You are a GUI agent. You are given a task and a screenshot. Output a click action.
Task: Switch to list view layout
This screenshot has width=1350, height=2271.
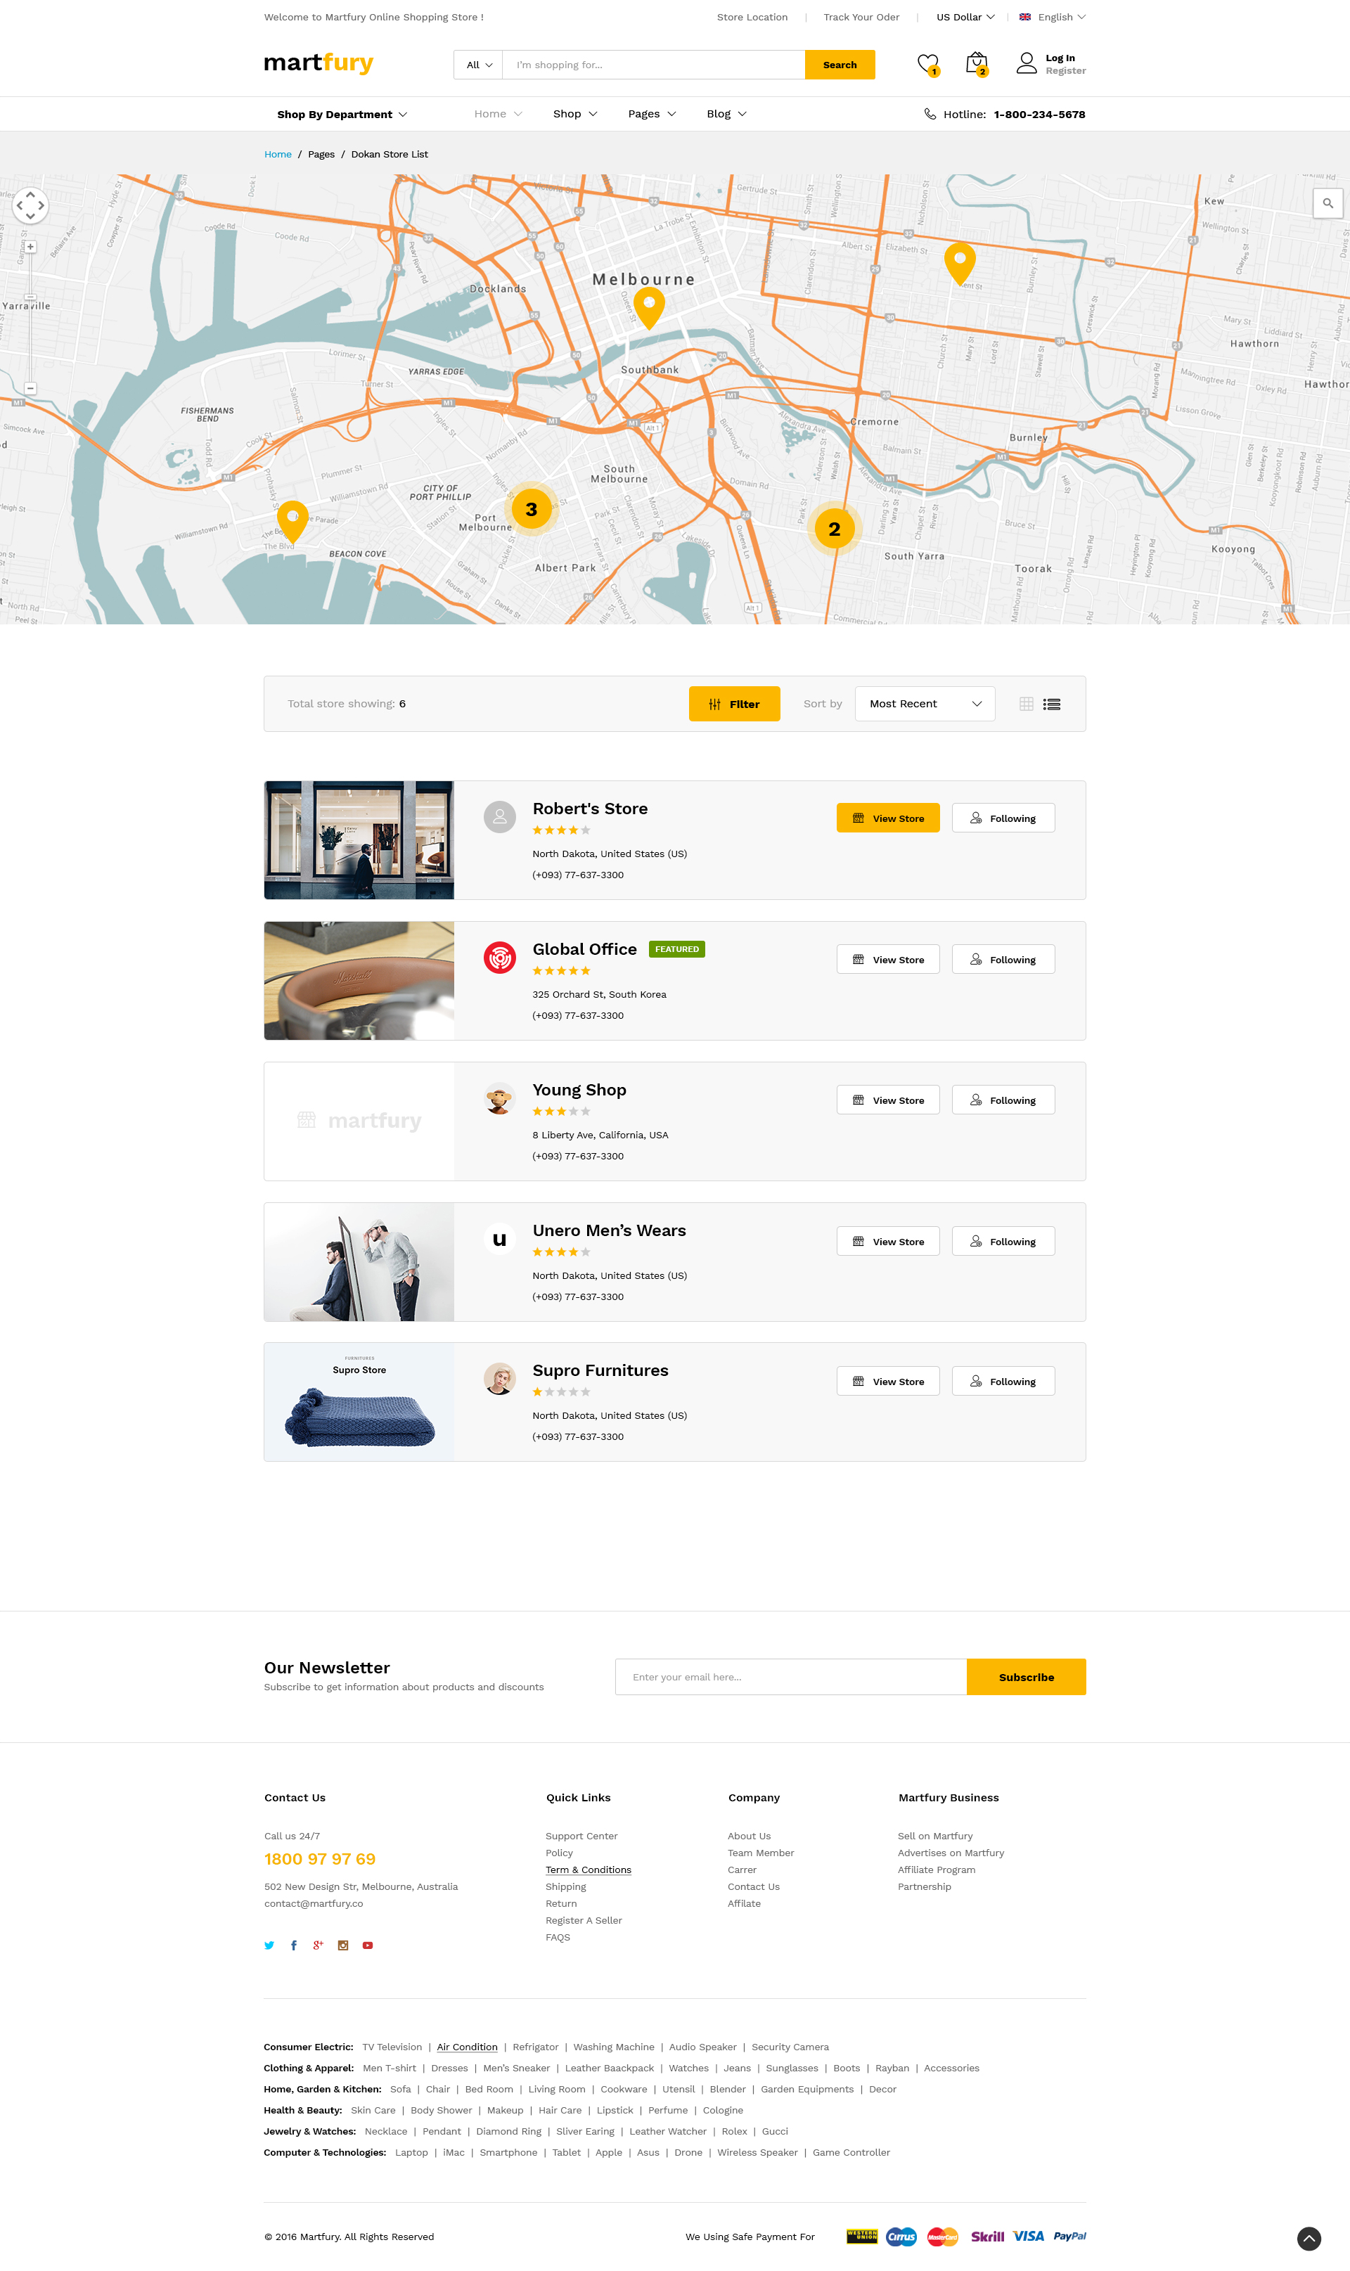click(1052, 704)
